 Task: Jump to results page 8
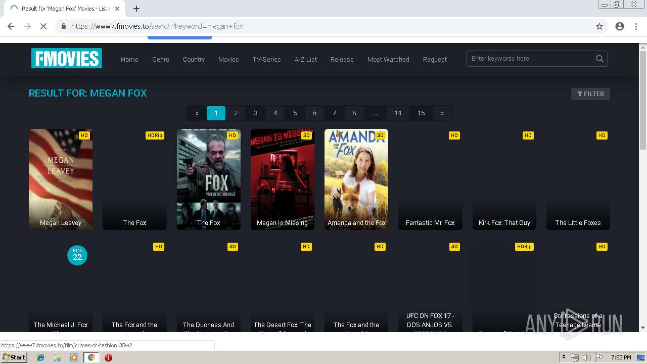(354, 113)
